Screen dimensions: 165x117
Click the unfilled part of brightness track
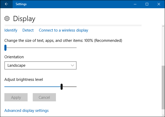pyautogui.click(x=70, y=87)
